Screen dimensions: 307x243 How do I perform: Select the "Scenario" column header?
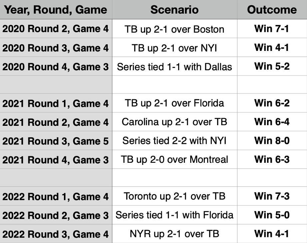point(174,10)
